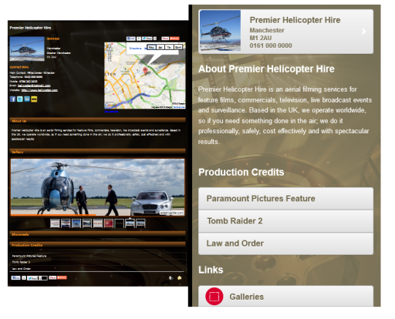Open the yellow IMDb icon under contact info
This screenshot has height=319, width=395.
pos(34,99)
